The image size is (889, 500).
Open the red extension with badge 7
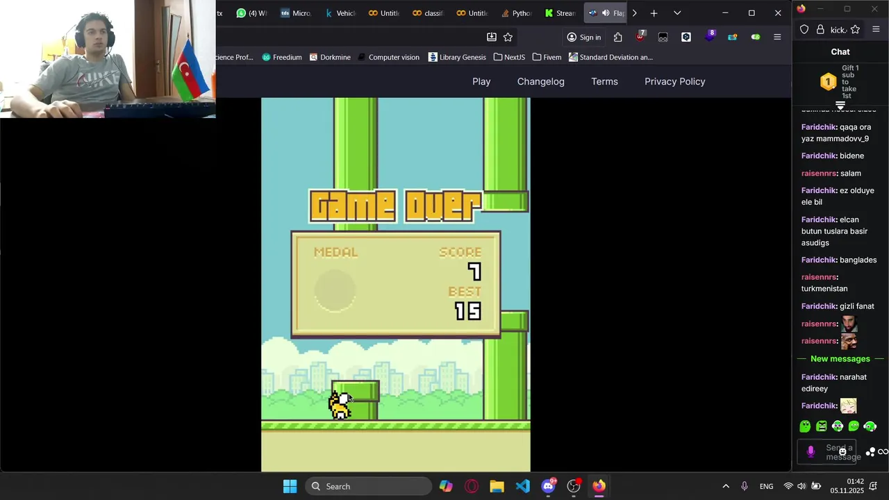(x=641, y=36)
